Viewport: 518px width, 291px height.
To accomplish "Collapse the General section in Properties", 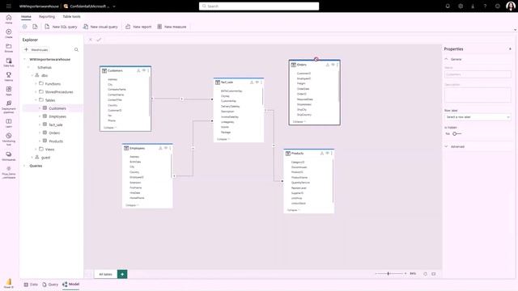I will tap(446, 59).
